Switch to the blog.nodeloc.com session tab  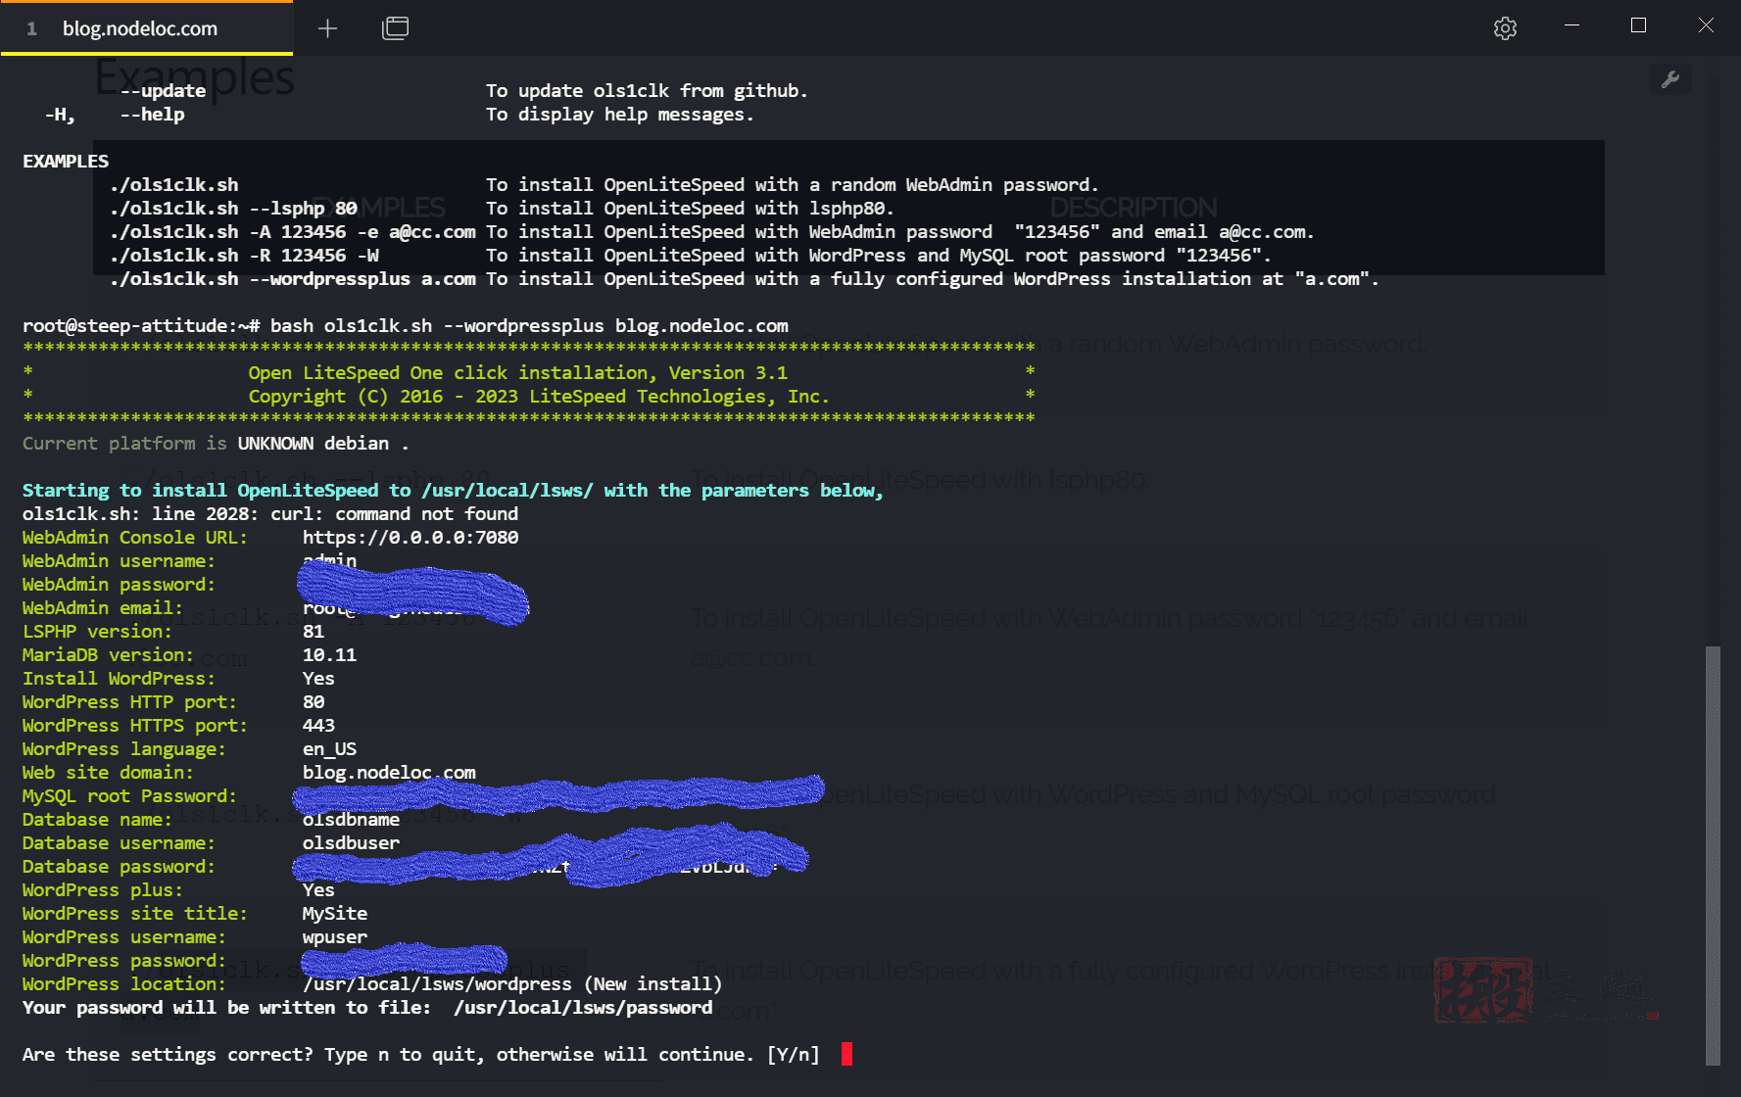click(x=147, y=28)
